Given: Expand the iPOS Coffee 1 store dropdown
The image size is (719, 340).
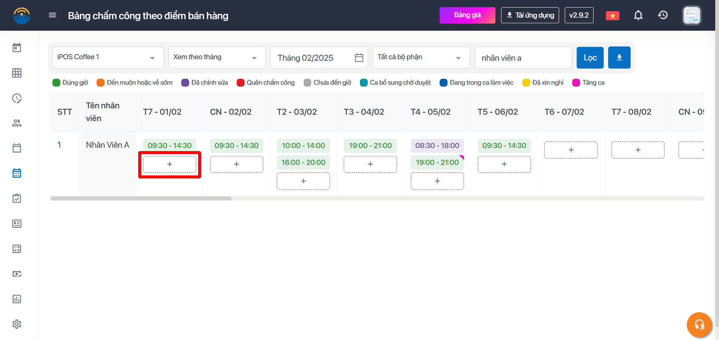Looking at the screenshot, I should point(108,58).
